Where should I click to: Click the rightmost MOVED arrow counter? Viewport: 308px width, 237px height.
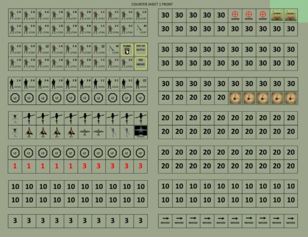[290, 220]
